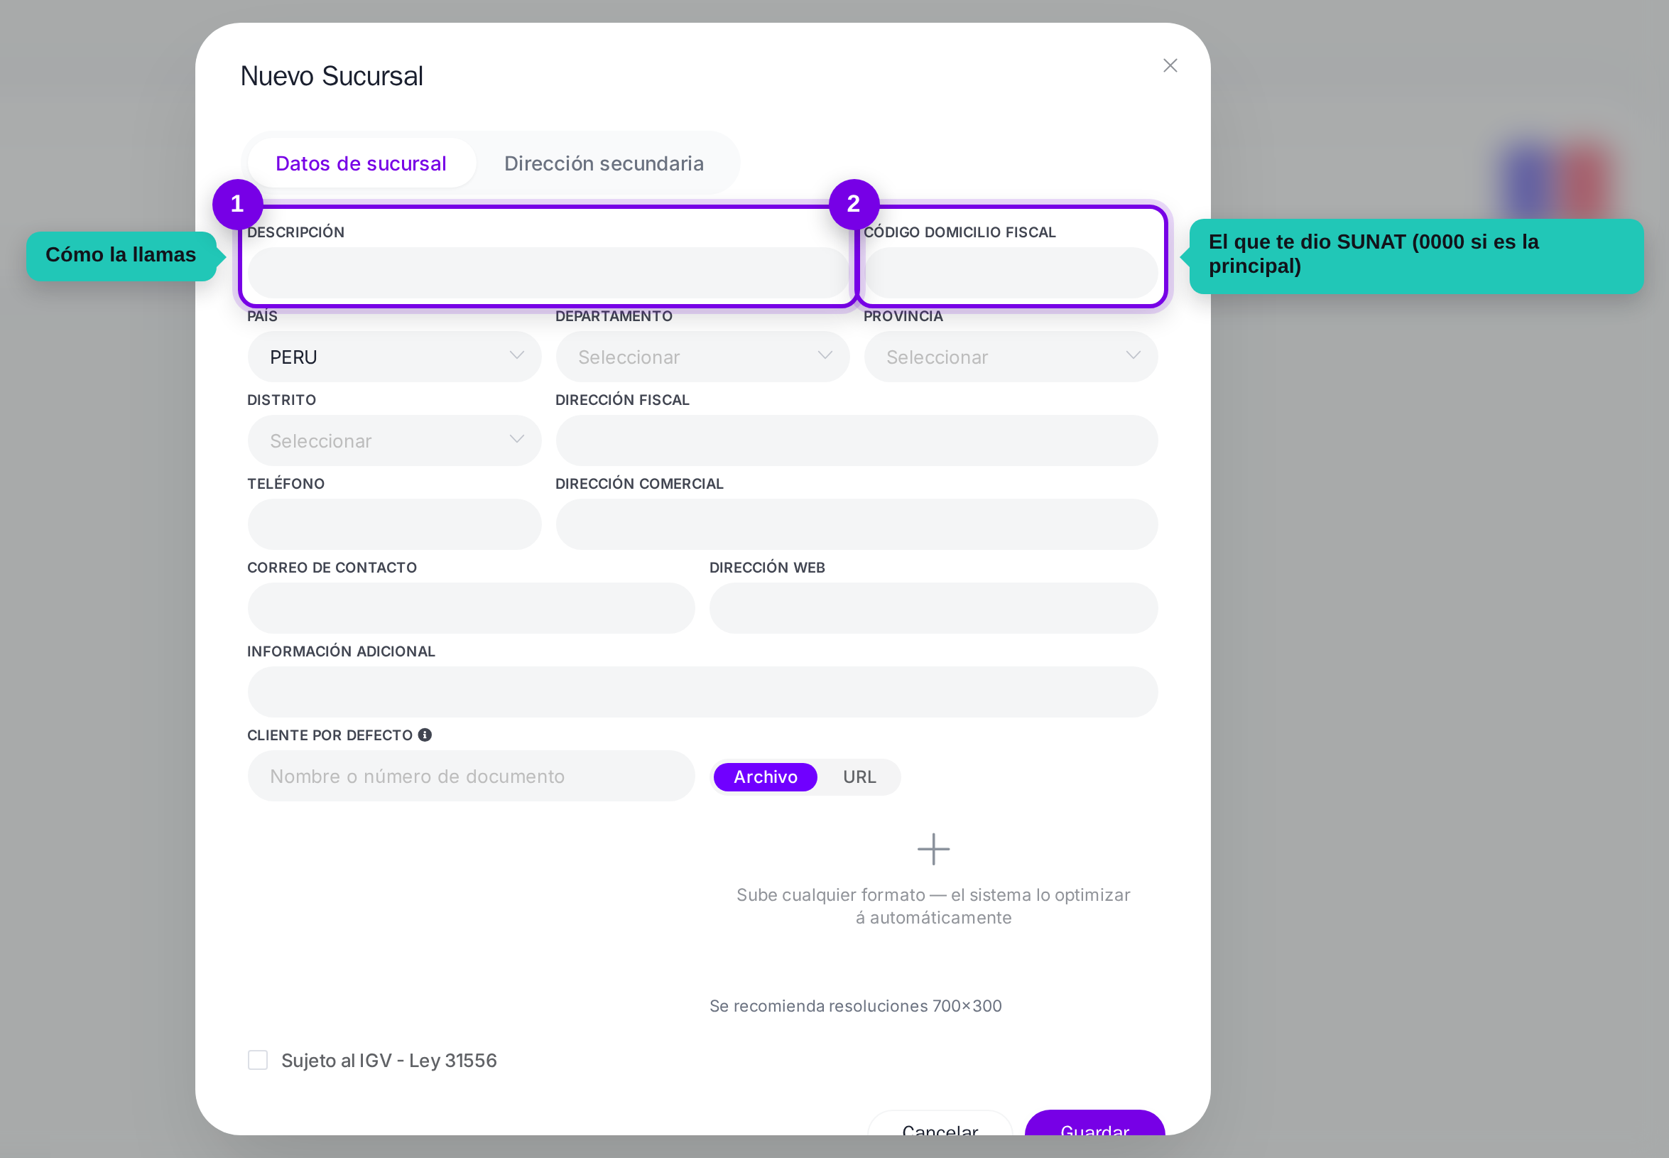1669x1158 pixels.
Task: Focus the Descripción input field
Action: click(x=548, y=273)
